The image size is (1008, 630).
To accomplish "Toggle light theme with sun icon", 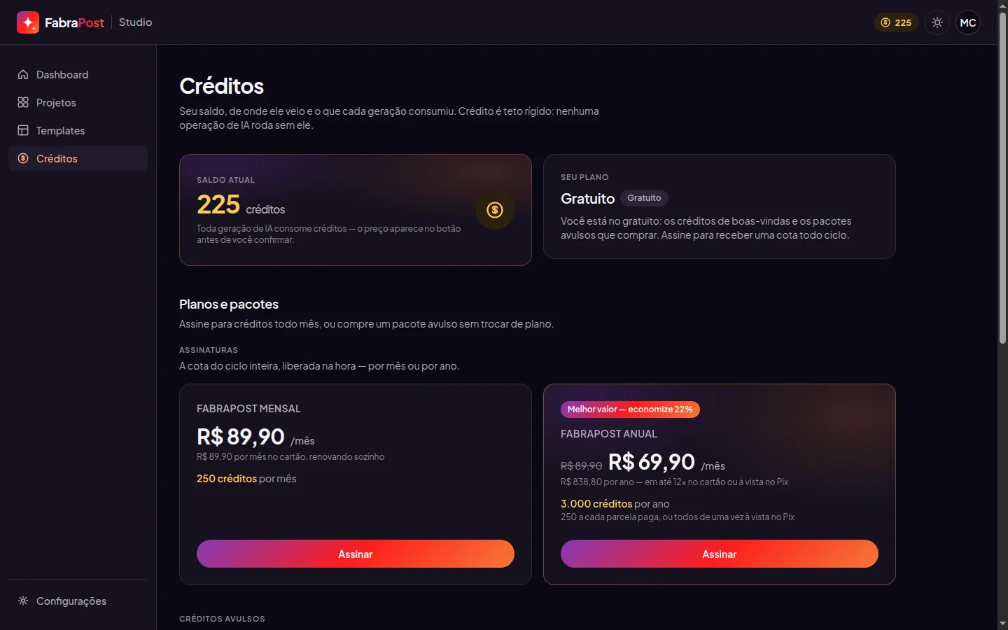I will [x=937, y=22].
